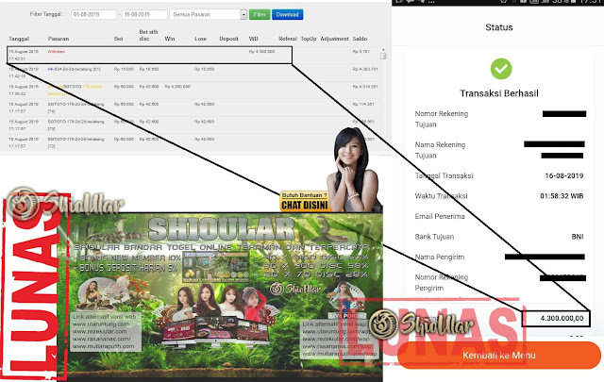Click the Filter Tanggal label

[x=46, y=14]
